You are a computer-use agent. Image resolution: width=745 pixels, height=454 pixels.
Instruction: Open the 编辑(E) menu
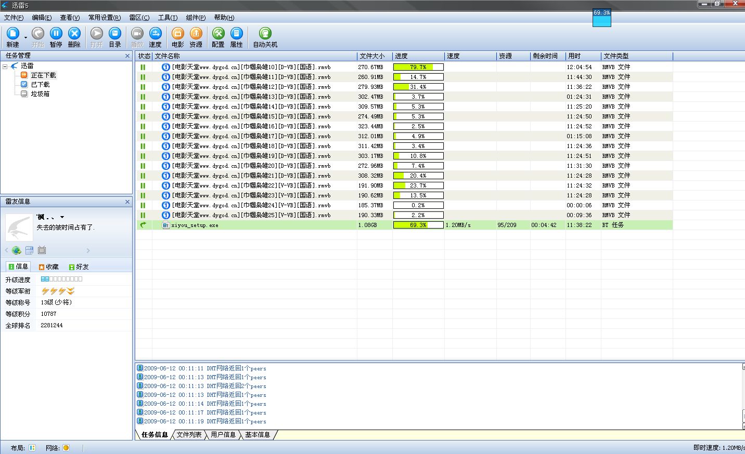[42, 18]
